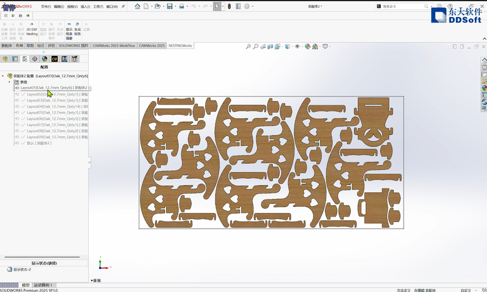Collapse the 装配体2 配置 root node
487x292 pixels.
(3, 75)
